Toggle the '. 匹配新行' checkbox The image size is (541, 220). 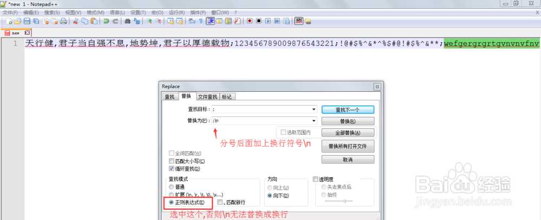point(220,202)
